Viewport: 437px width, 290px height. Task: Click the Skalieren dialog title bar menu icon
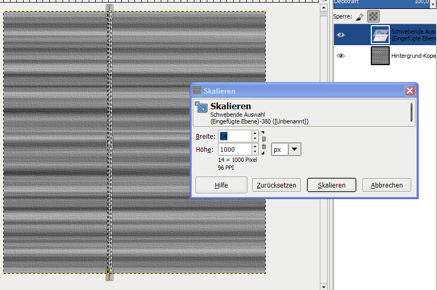197,91
